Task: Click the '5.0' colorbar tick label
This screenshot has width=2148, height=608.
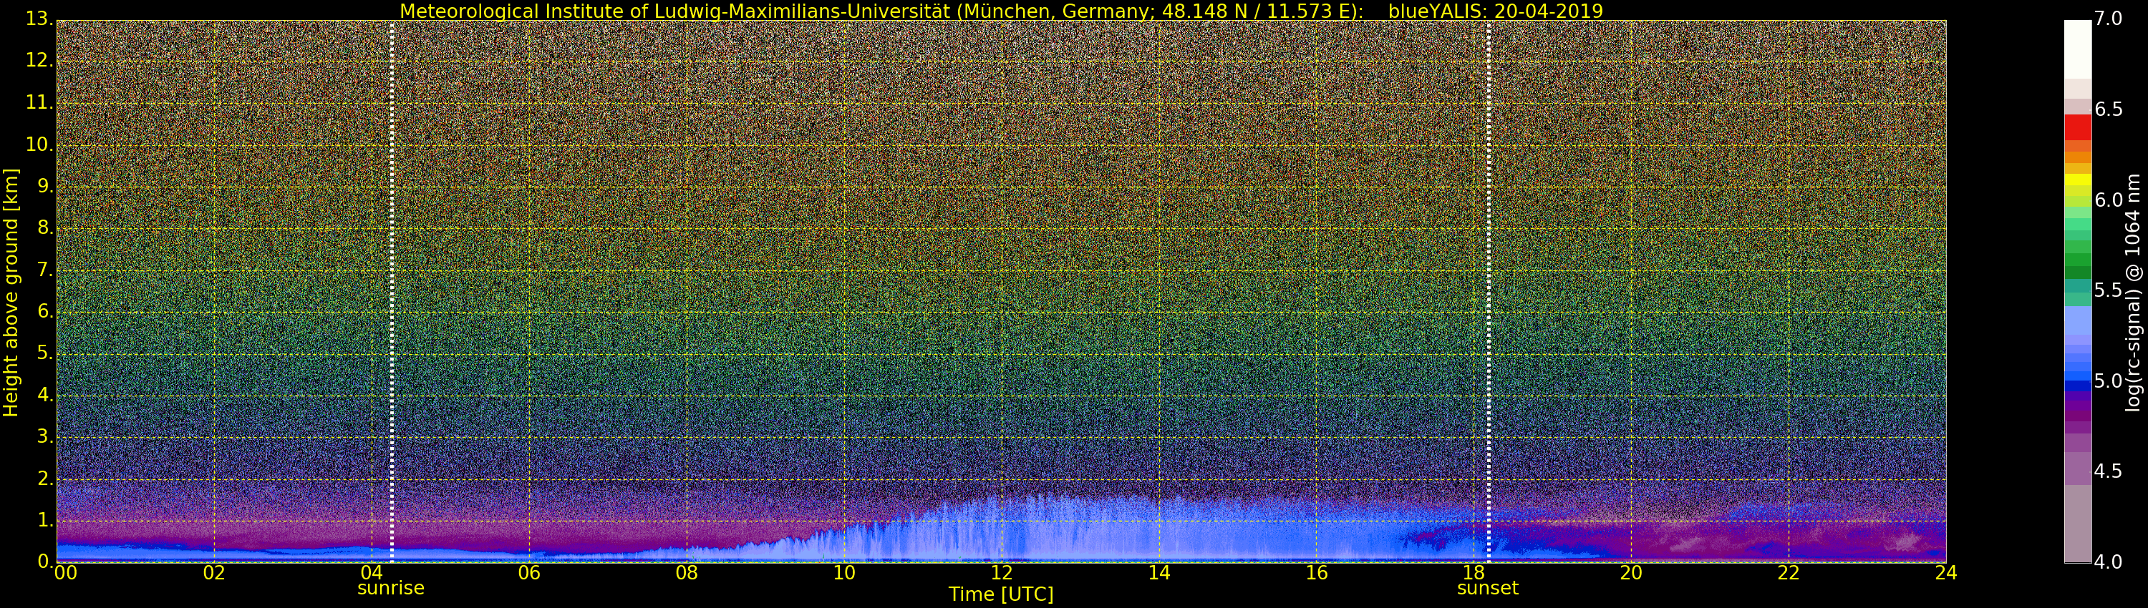Action: tap(2108, 381)
